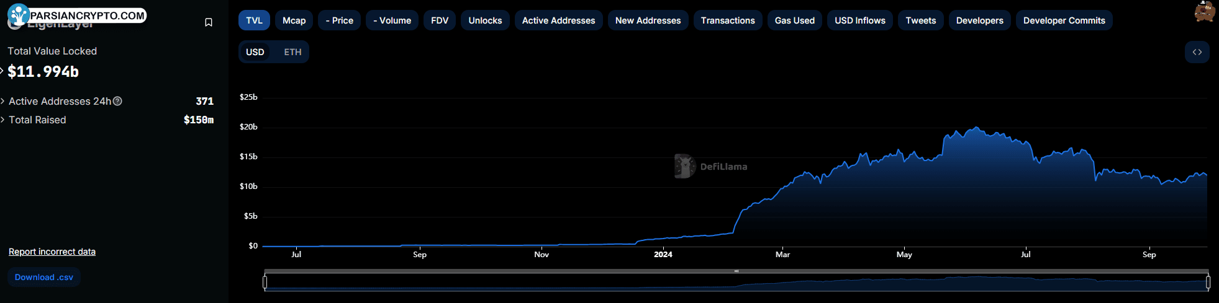This screenshot has height=303, width=1219.
Task: Enable the New Addresses metric
Action: [648, 20]
